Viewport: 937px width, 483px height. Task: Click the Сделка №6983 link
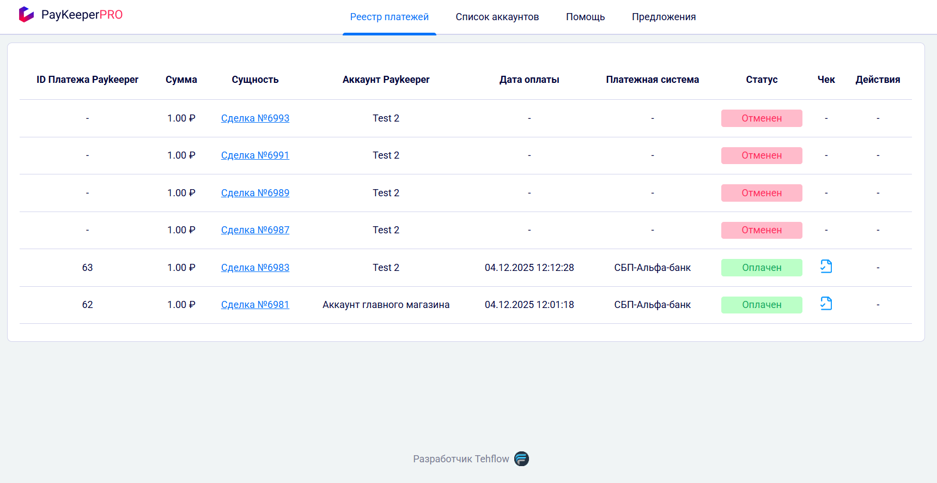[255, 268]
